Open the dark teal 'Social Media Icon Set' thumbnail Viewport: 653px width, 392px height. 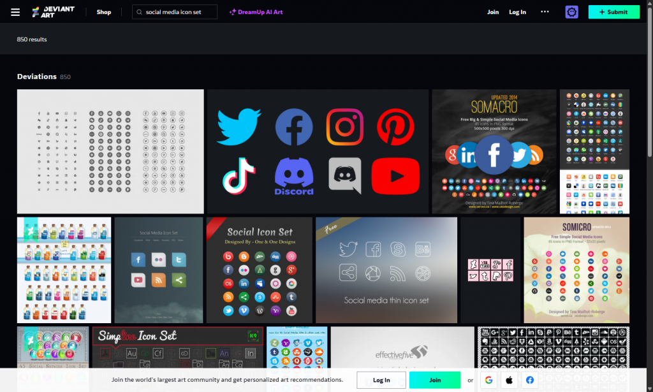[x=159, y=270]
